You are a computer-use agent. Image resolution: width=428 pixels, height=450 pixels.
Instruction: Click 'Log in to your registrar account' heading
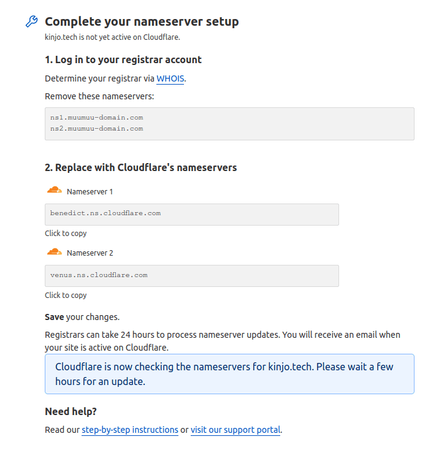123,60
